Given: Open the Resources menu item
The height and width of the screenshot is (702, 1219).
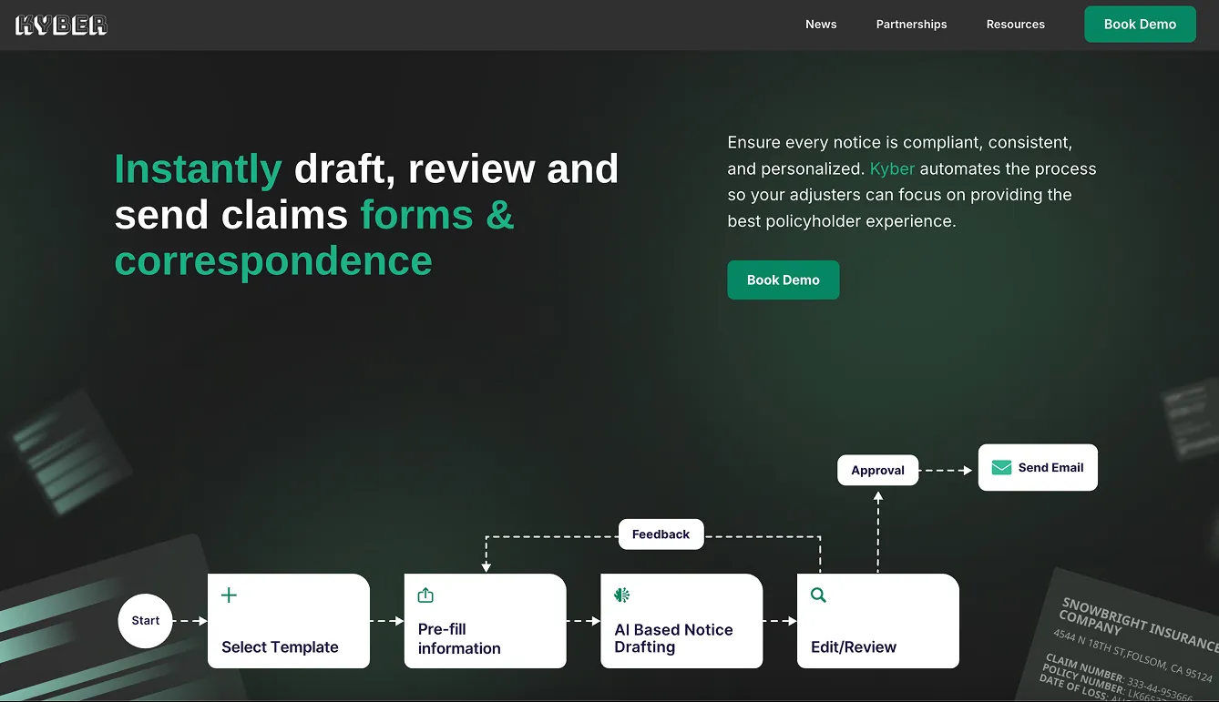Looking at the screenshot, I should point(1015,25).
